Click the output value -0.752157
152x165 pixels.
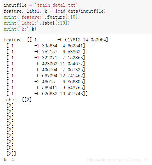[46, 52]
